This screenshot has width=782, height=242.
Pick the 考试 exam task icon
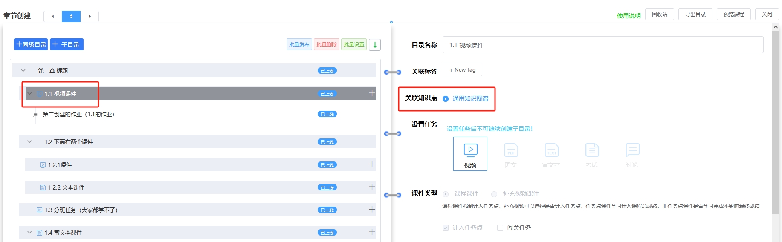pyautogui.click(x=591, y=154)
